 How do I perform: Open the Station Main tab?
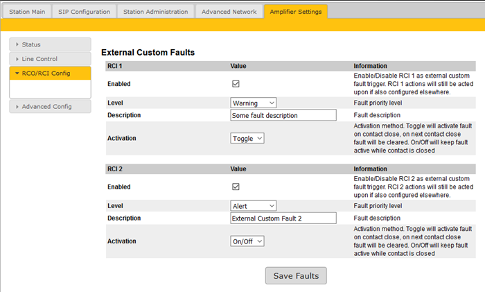26,12
